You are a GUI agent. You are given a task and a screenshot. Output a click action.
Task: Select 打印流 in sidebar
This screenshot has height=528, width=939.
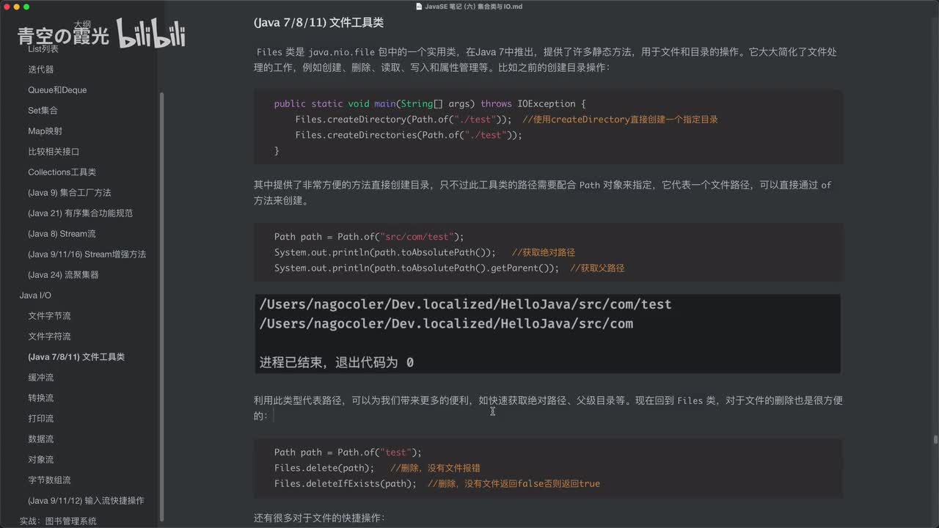pos(40,418)
